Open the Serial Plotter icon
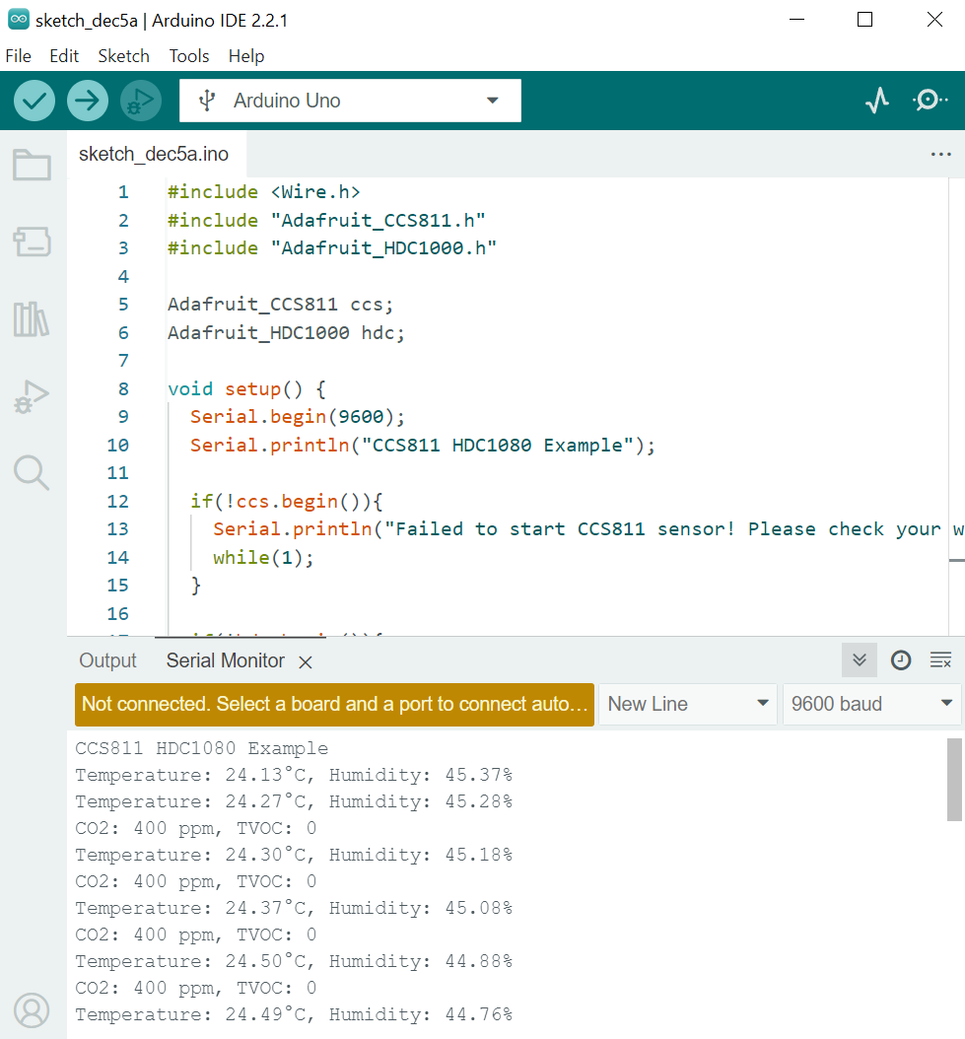Screen dimensions: 965x1039 [877, 101]
